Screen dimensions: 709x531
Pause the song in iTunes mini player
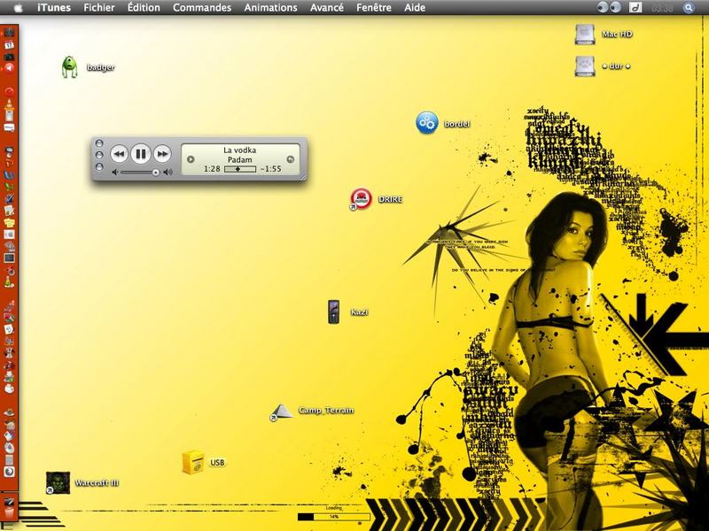pyautogui.click(x=141, y=154)
